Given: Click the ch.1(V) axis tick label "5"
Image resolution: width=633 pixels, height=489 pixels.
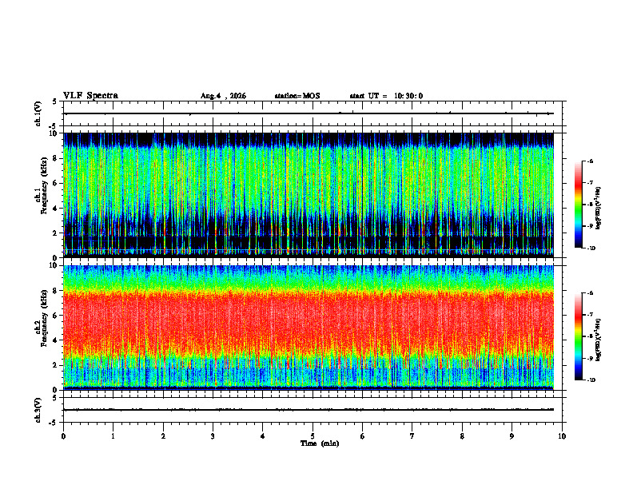Looking at the screenshot, I should [55, 102].
